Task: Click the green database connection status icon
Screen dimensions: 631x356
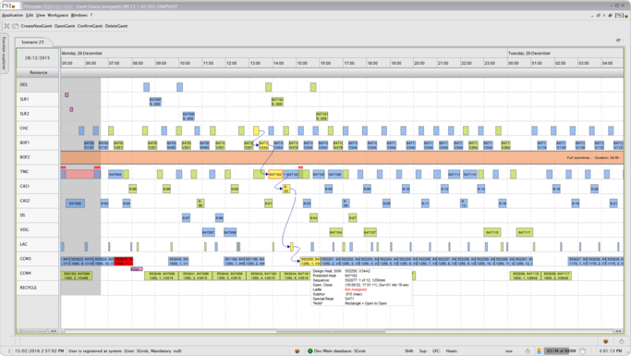Action: click(x=309, y=351)
